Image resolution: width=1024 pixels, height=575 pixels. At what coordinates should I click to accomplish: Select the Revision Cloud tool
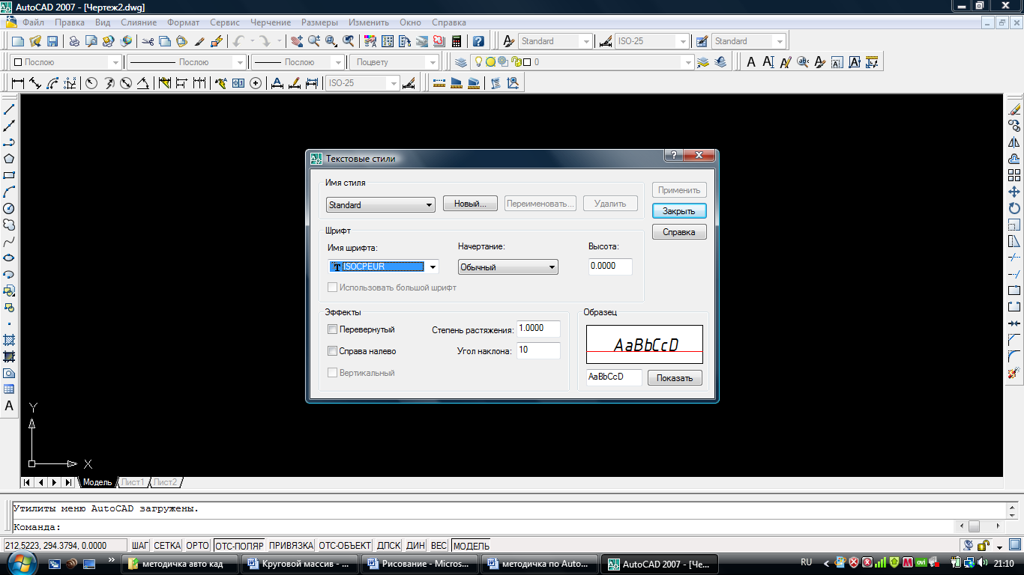9,225
